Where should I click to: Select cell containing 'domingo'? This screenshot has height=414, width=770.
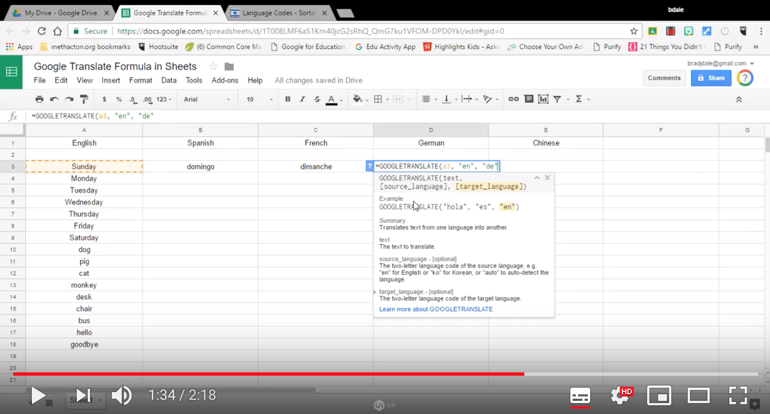[x=200, y=166]
